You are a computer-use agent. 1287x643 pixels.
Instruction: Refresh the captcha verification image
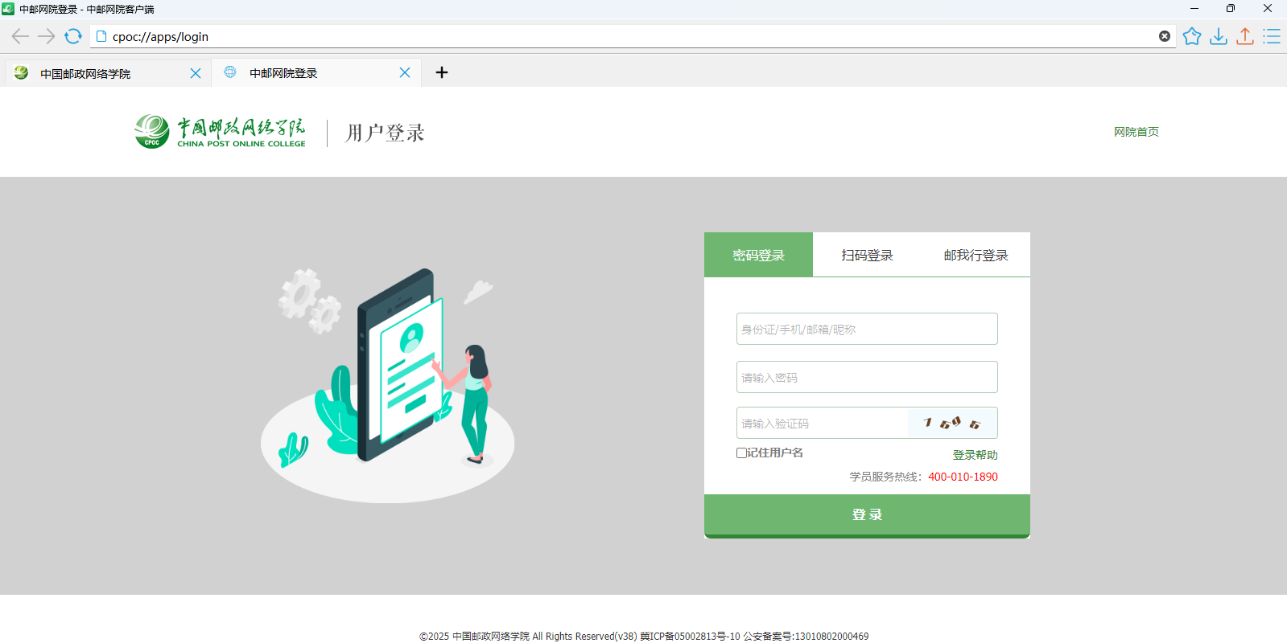coord(952,423)
